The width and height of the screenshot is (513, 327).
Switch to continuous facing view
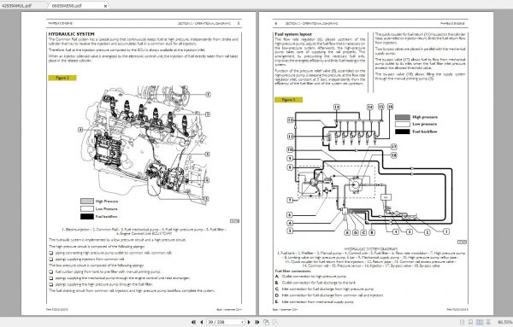pos(488,322)
